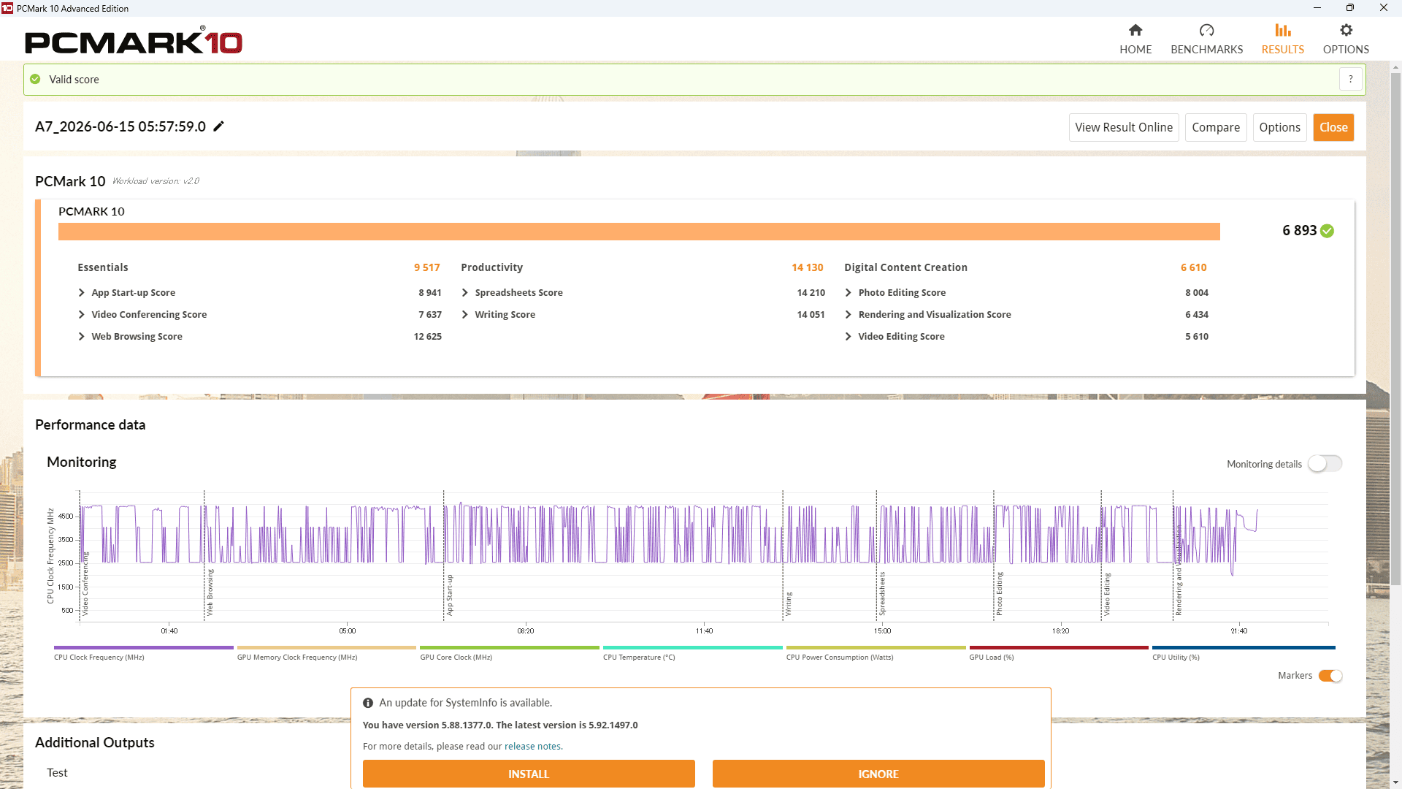Install the SystemInfo update
This screenshot has height=789, width=1402.
pos(529,774)
